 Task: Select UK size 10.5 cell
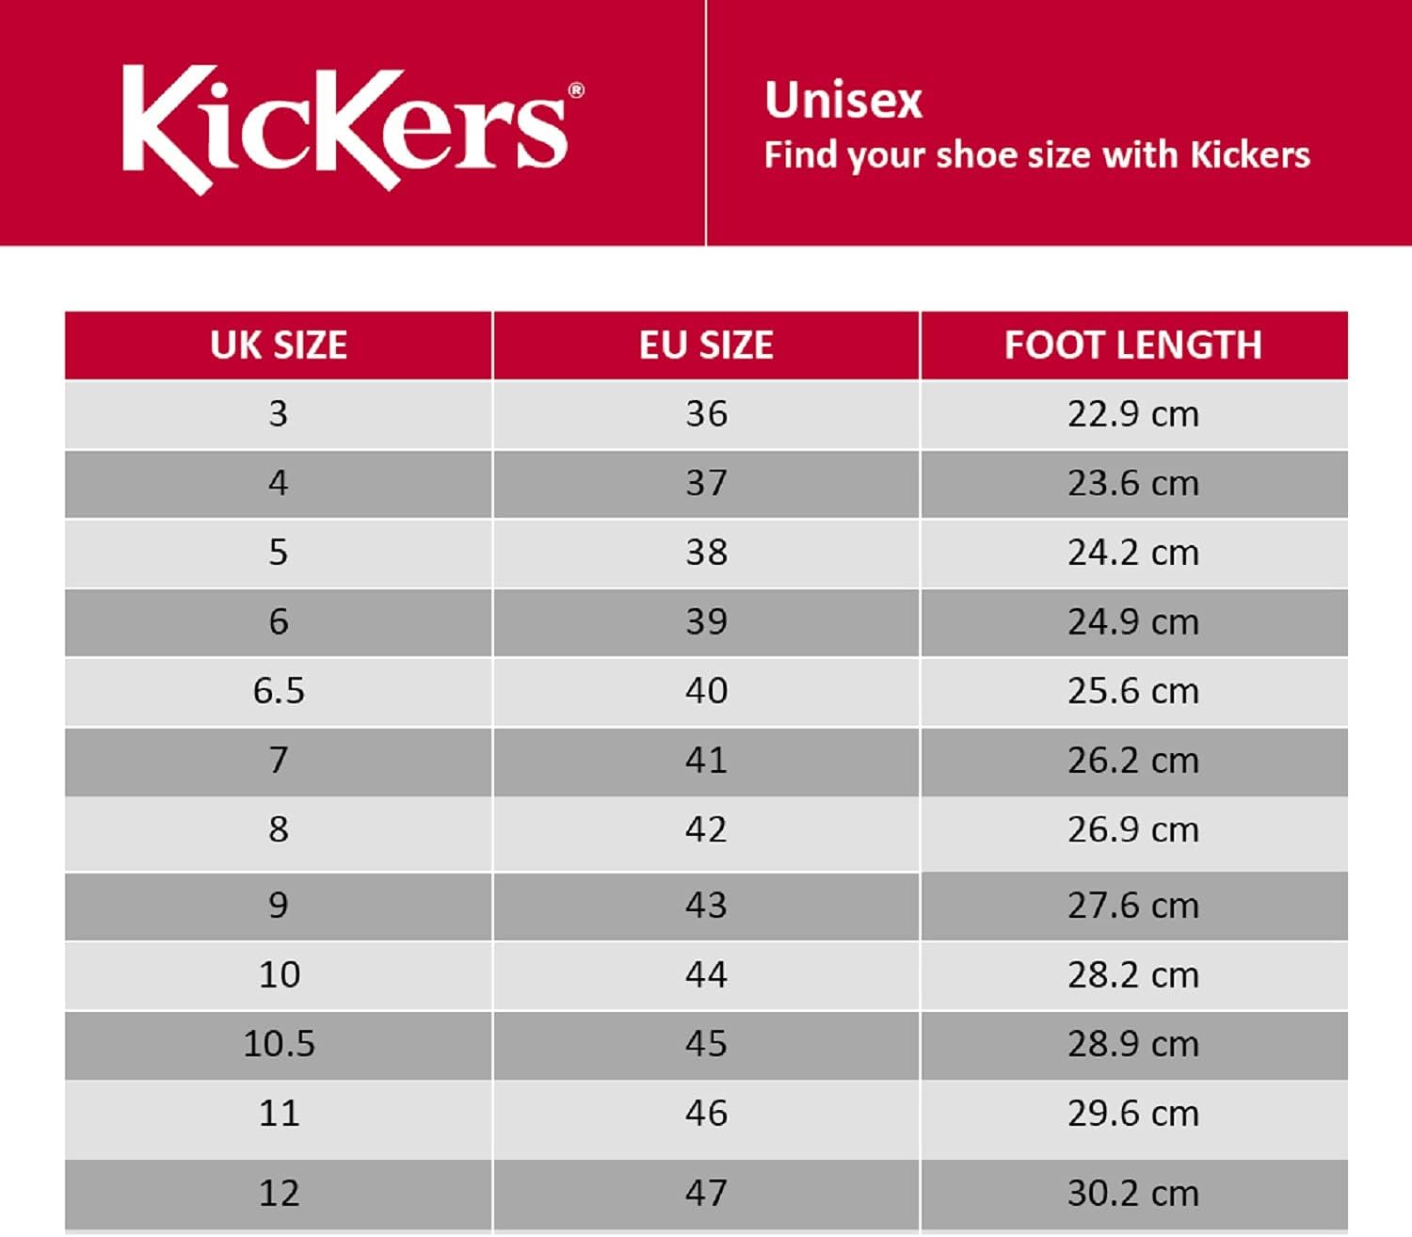(x=279, y=1044)
